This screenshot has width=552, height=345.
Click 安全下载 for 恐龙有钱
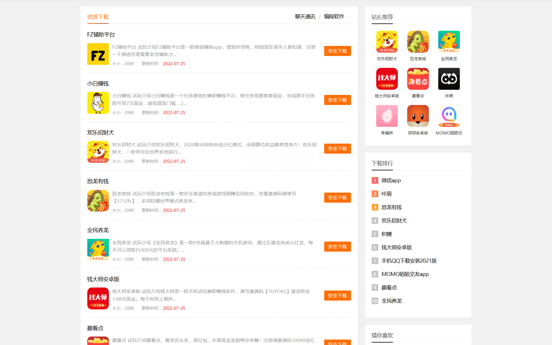pyautogui.click(x=337, y=197)
